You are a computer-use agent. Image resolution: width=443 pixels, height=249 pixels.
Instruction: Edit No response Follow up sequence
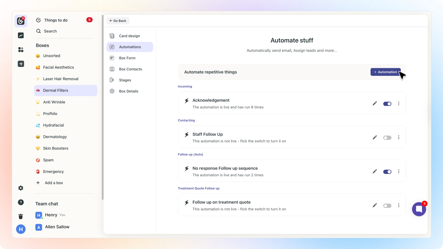375,171
